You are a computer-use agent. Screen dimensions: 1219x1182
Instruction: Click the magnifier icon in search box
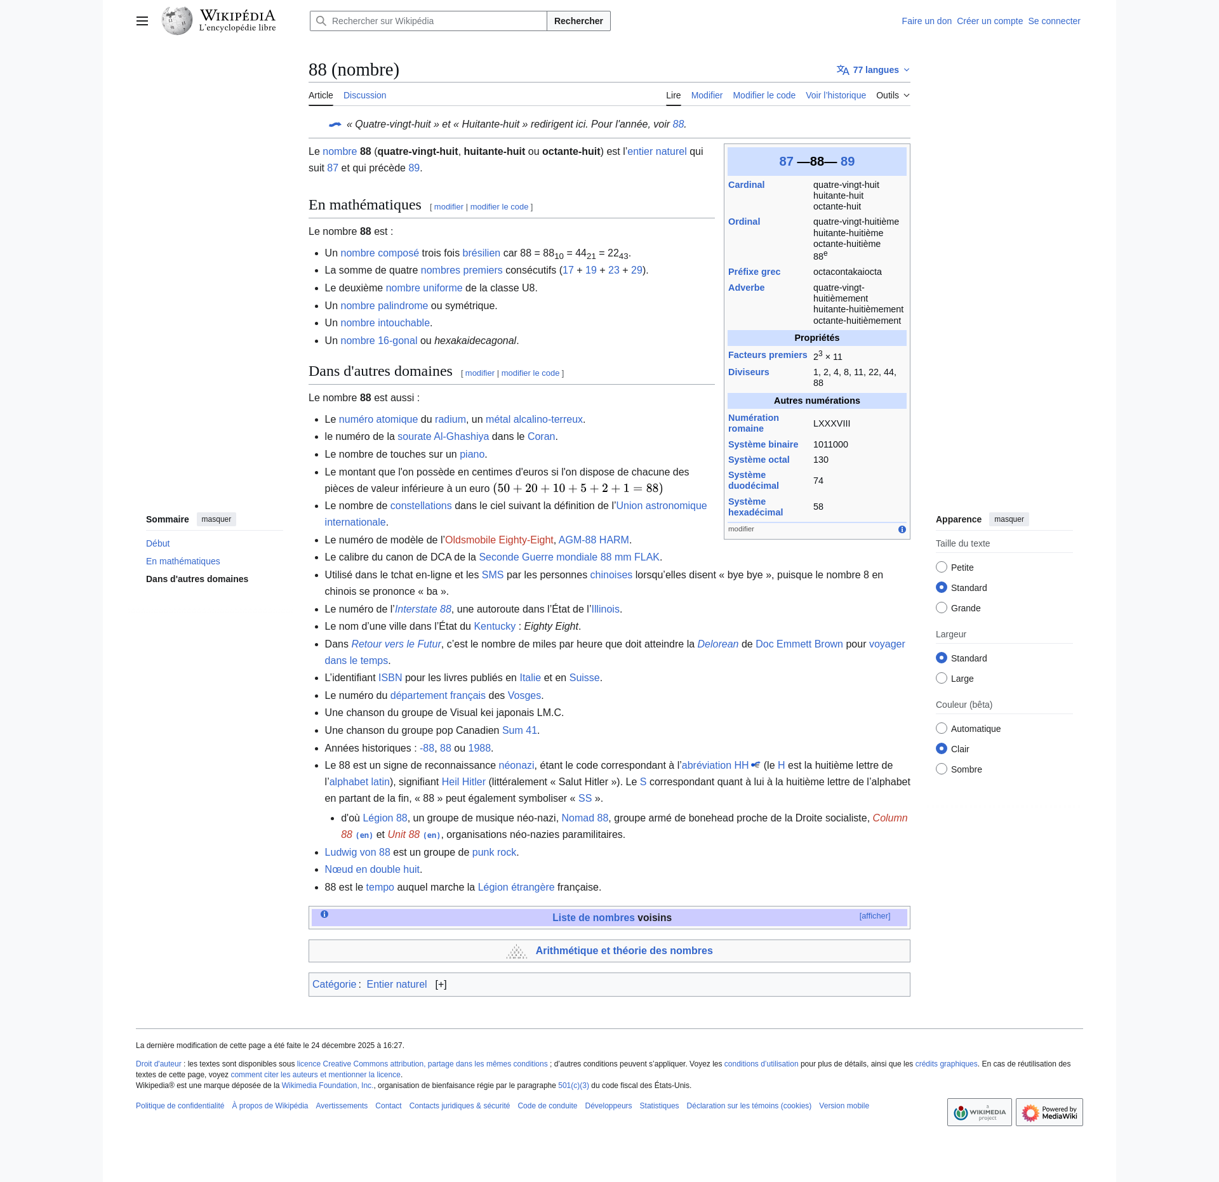(321, 21)
